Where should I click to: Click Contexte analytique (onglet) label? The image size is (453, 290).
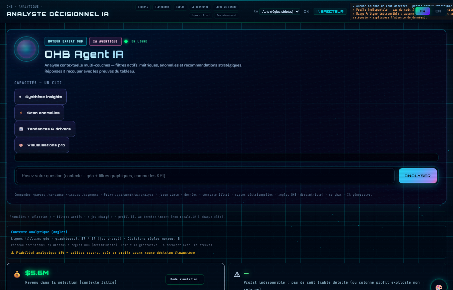(39, 232)
